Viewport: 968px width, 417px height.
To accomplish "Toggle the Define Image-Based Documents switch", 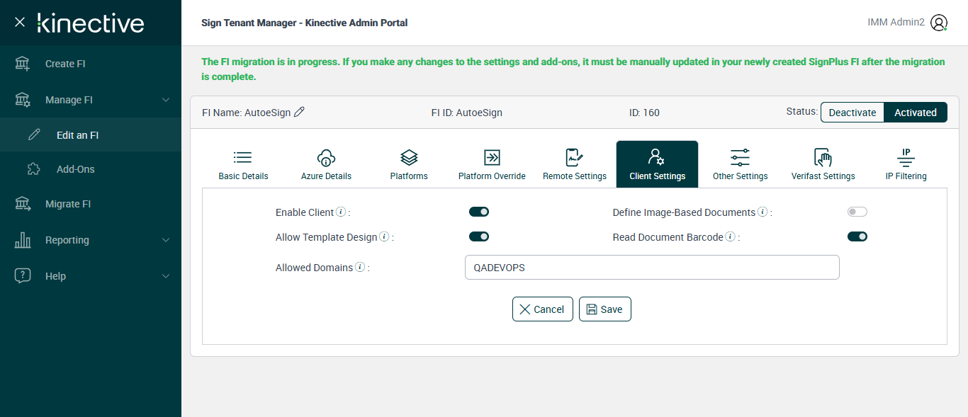I will pos(857,212).
